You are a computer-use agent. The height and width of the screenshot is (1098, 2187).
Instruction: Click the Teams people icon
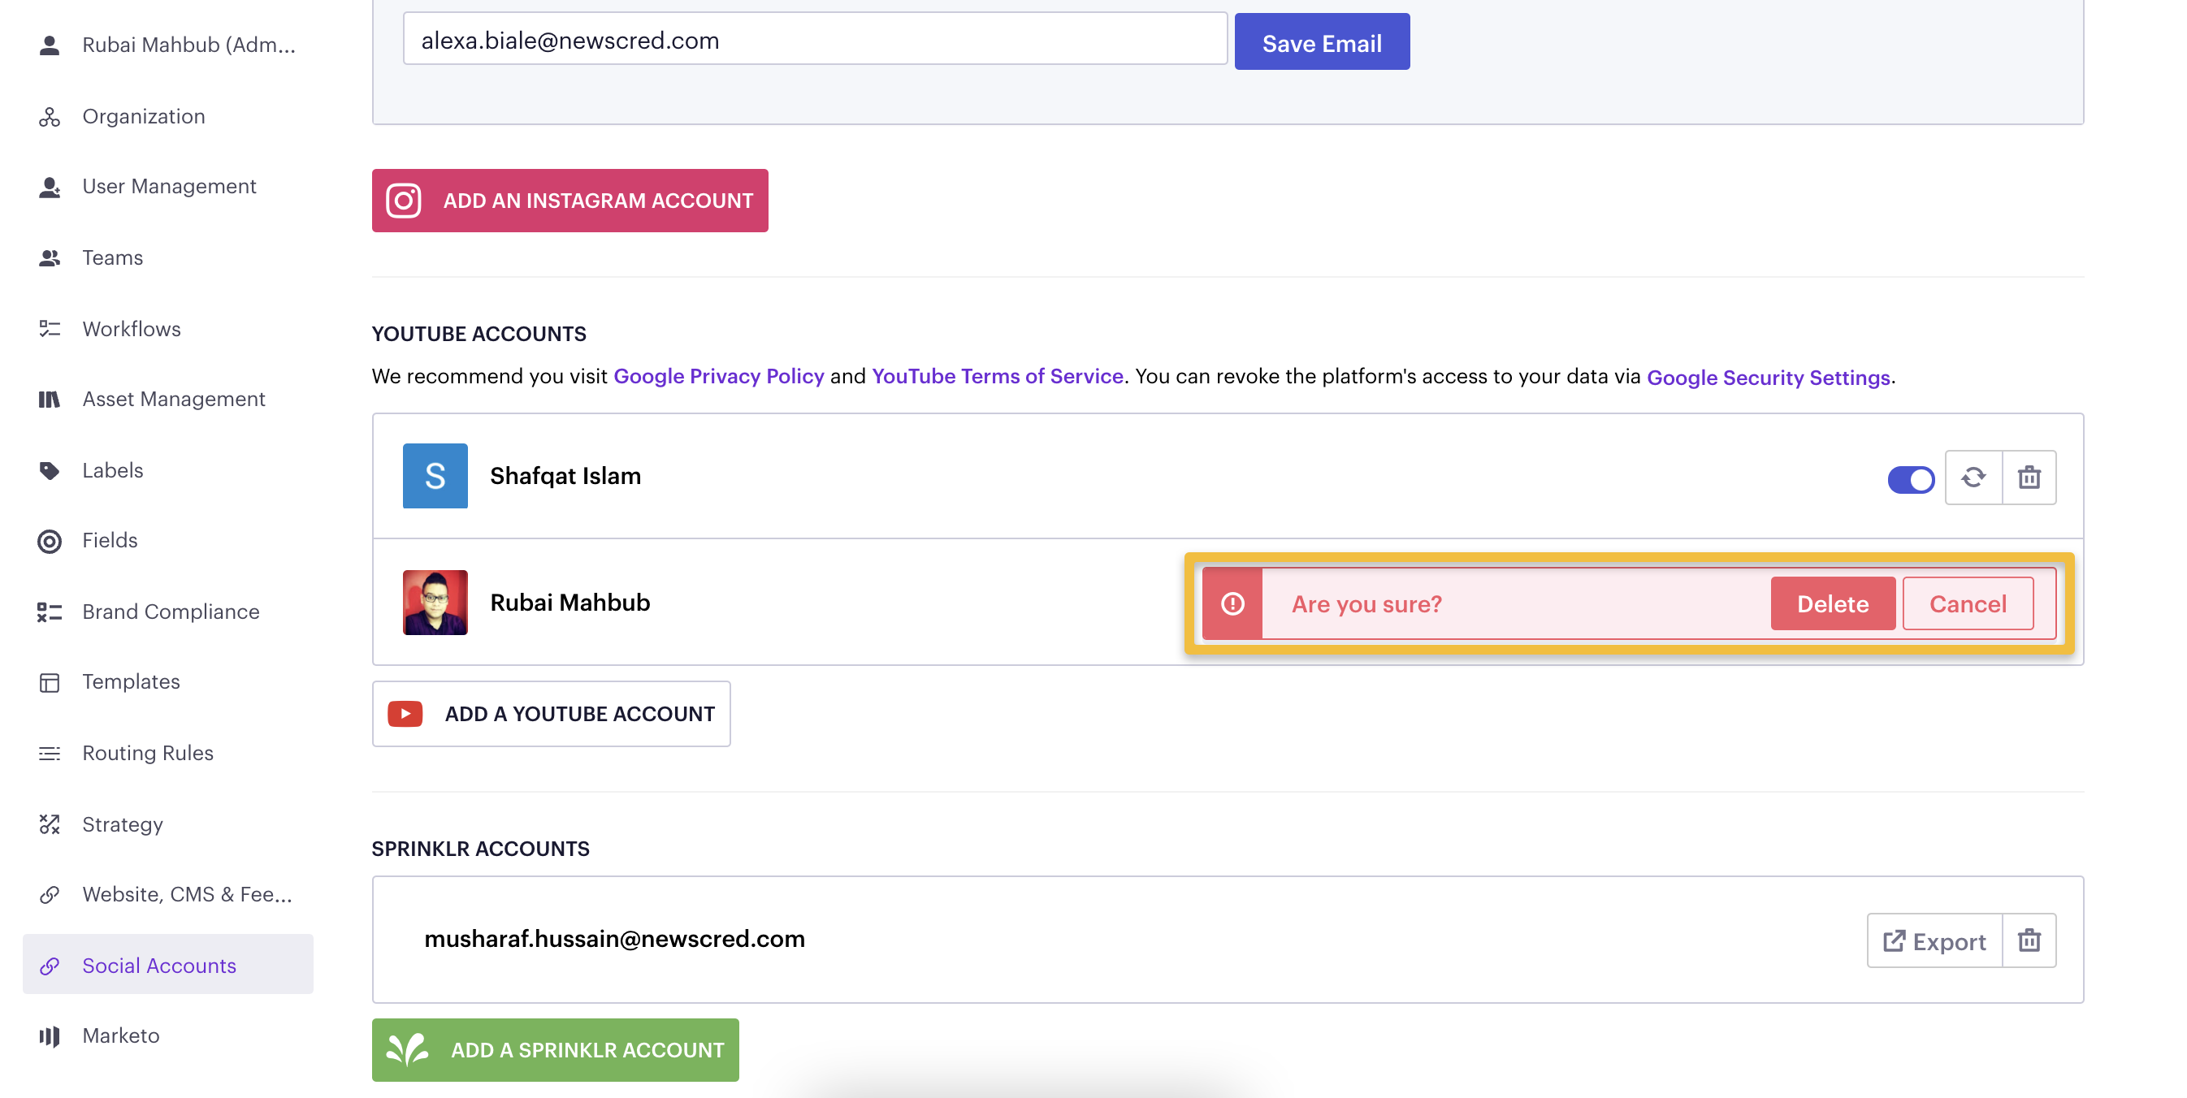point(50,258)
